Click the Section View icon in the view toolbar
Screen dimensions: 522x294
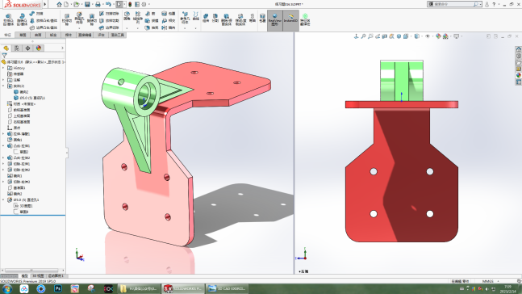pyautogui.click(x=385, y=36)
